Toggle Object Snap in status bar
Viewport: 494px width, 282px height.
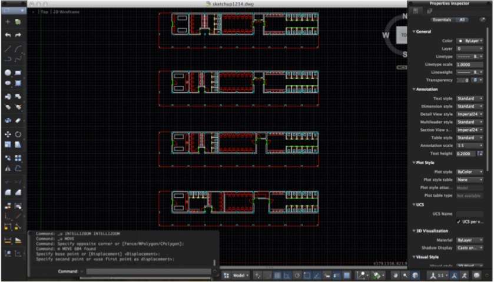pyautogui.click(x=307, y=276)
